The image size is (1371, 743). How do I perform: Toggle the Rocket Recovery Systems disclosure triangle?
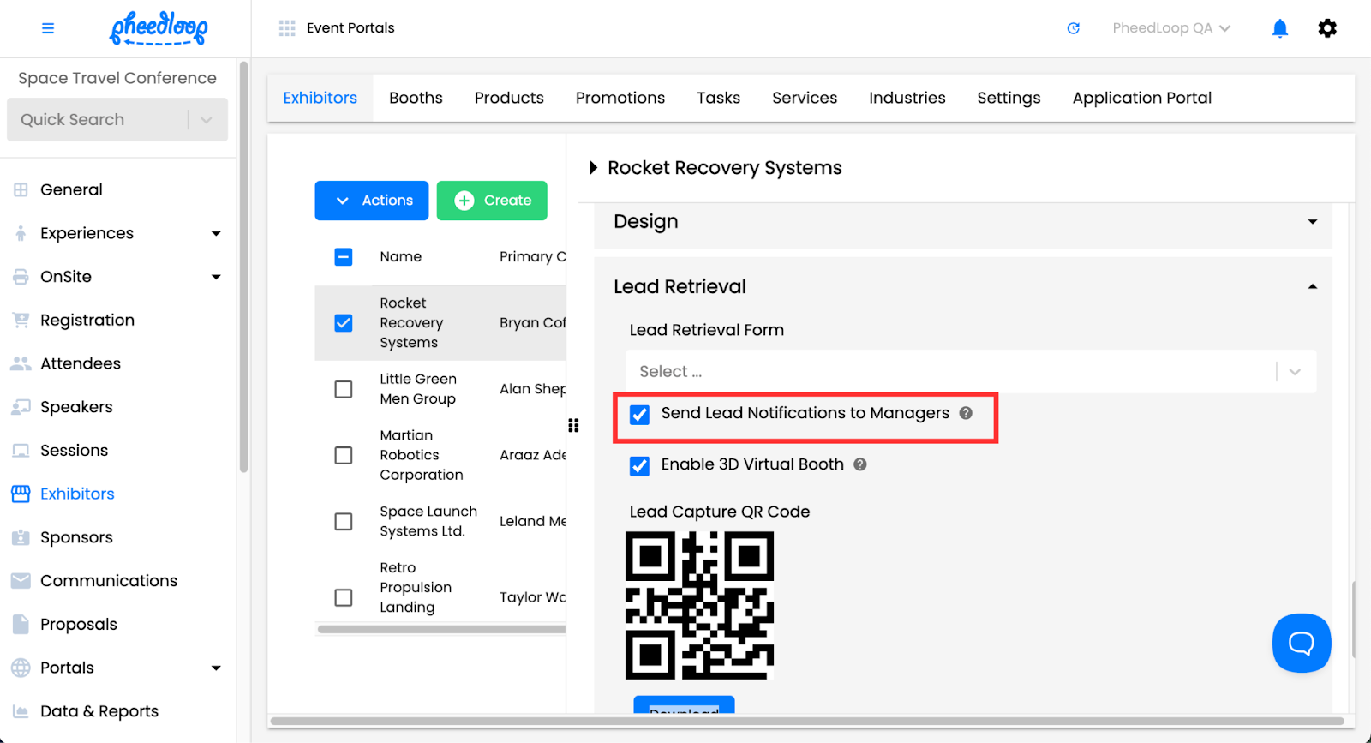click(x=593, y=168)
